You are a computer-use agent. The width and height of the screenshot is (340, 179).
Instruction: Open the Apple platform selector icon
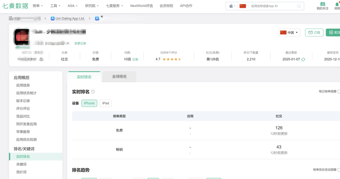click(x=232, y=6)
